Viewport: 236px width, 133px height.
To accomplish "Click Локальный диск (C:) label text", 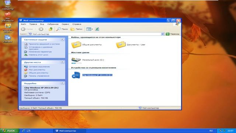I will (93, 60).
